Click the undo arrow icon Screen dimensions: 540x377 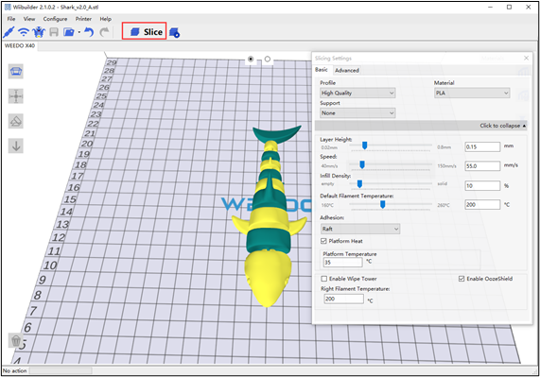click(89, 32)
